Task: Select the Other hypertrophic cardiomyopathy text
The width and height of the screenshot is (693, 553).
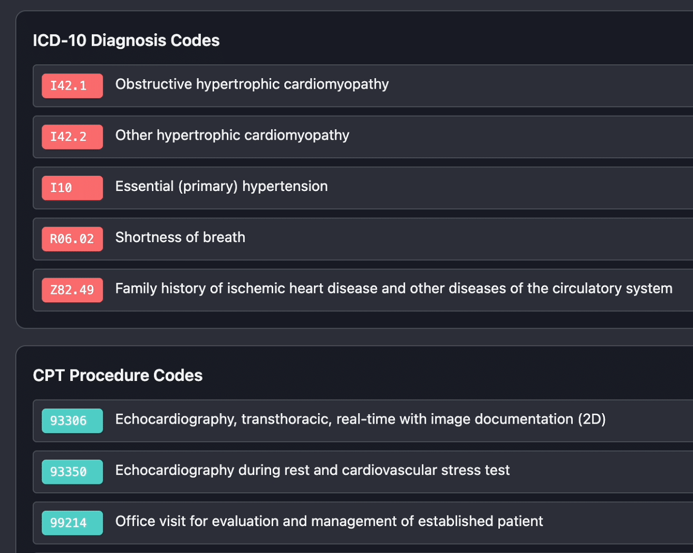Action: click(232, 136)
